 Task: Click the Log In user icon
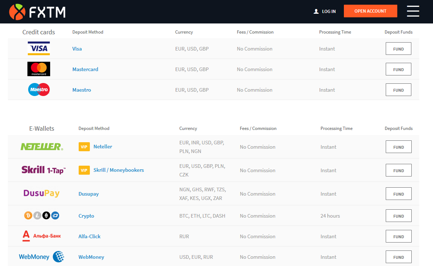click(x=316, y=12)
